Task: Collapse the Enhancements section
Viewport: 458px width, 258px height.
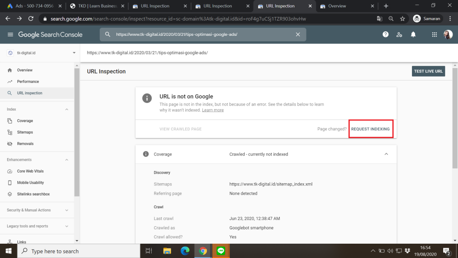Action: point(67,160)
